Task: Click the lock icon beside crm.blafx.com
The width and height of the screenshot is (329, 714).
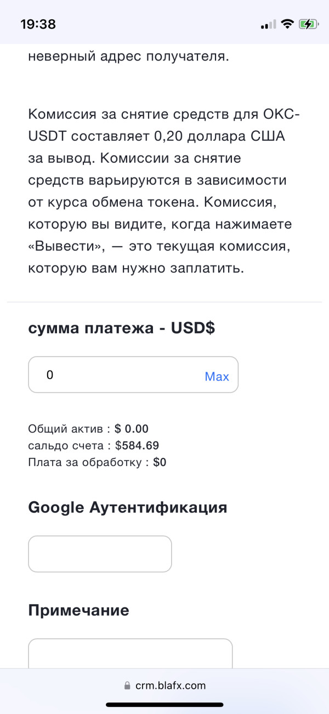Action: pyautogui.click(x=127, y=685)
